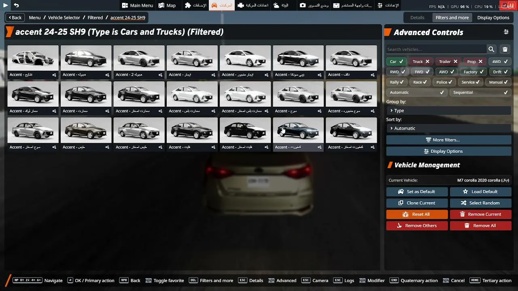Click the small icon on Accent - كمفورت اصفار card
This screenshot has width=518, height=291.
372,148
